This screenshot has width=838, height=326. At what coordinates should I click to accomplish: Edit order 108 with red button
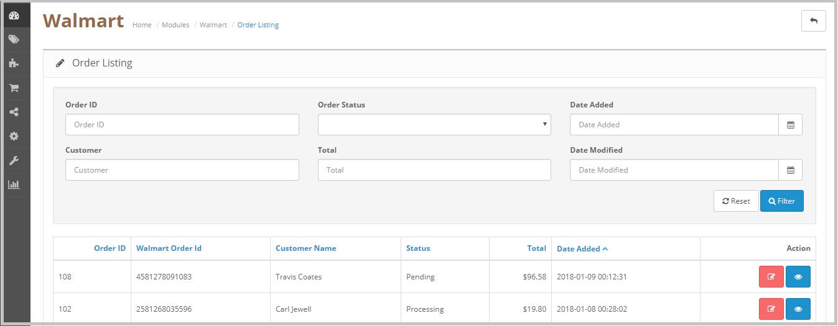click(x=771, y=277)
